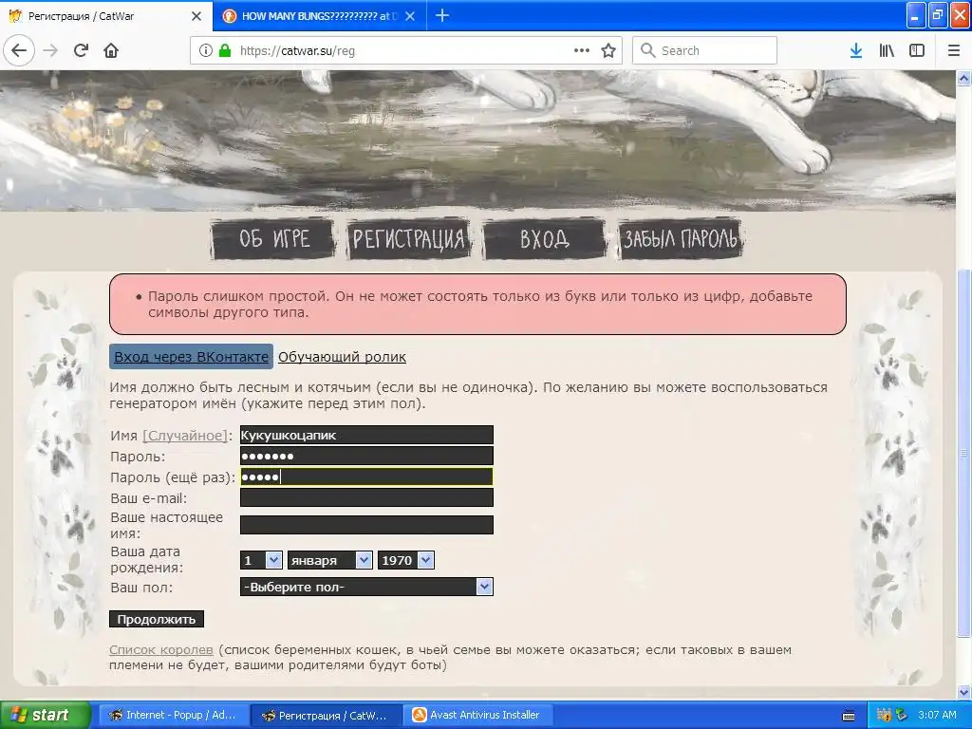Open the library bookshelf icon
This screenshot has height=729, width=972.
887,51
